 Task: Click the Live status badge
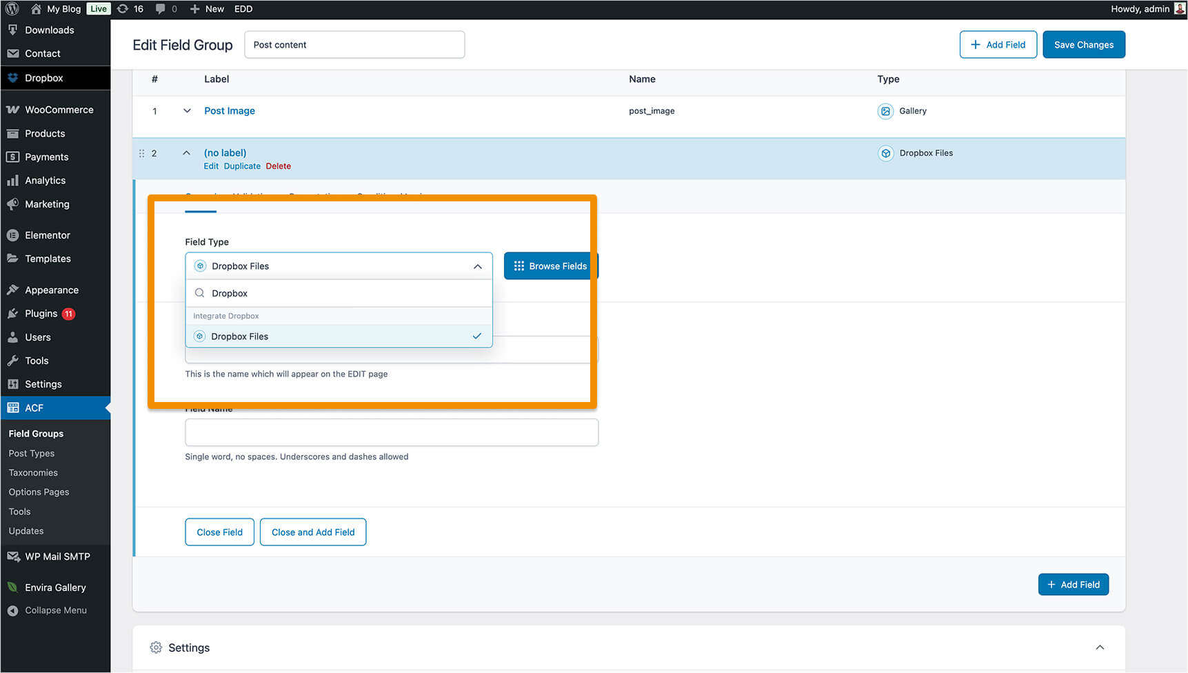[x=99, y=9]
